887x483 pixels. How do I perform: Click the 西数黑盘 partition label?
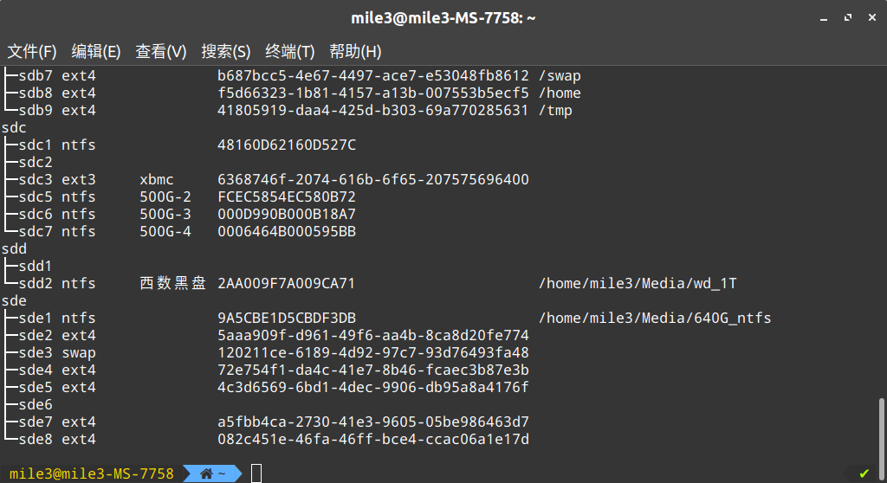[x=172, y=283]
